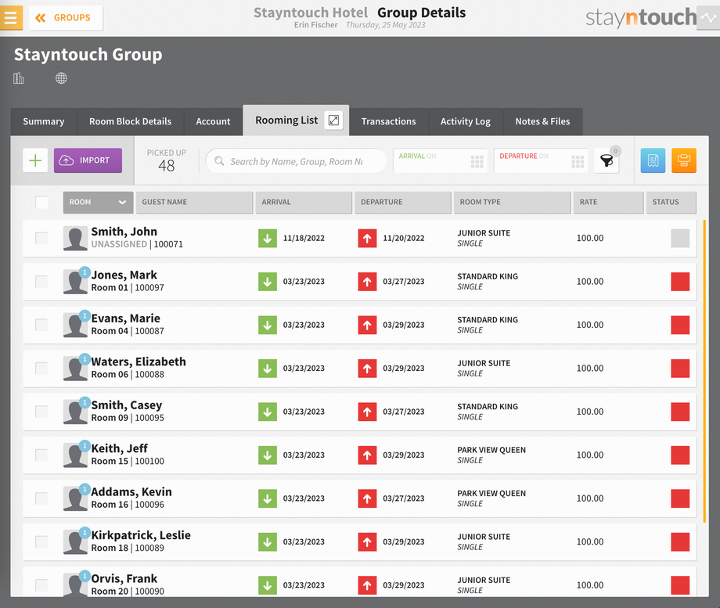Click the green arrival arrow for Keith, Jeff

(267, 455)
